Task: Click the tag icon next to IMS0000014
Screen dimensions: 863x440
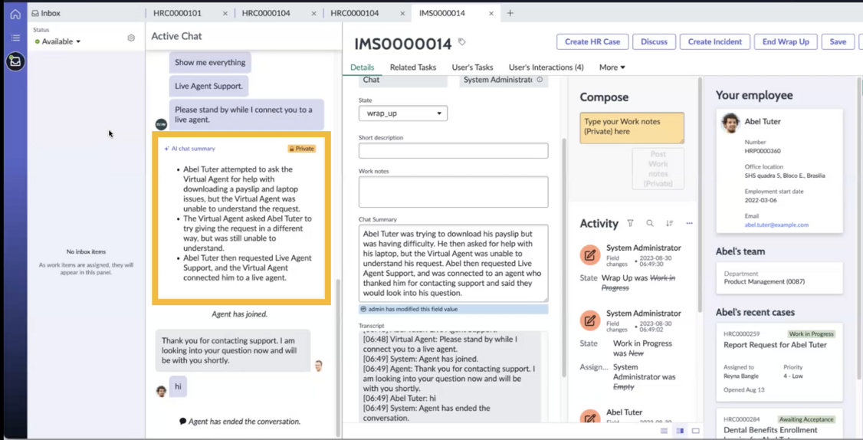Action: pos(461,41)
